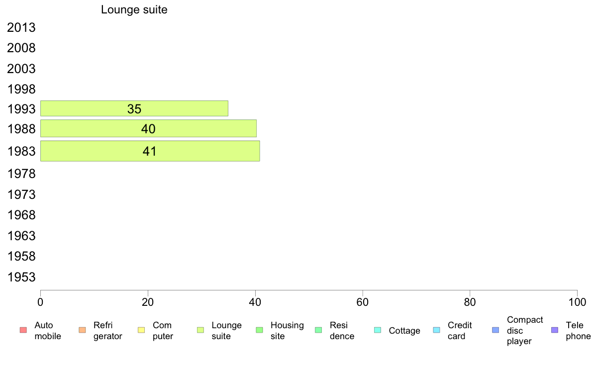Click the Cottage cyan legend swatch
591x366 pixels.
point(378,330)
